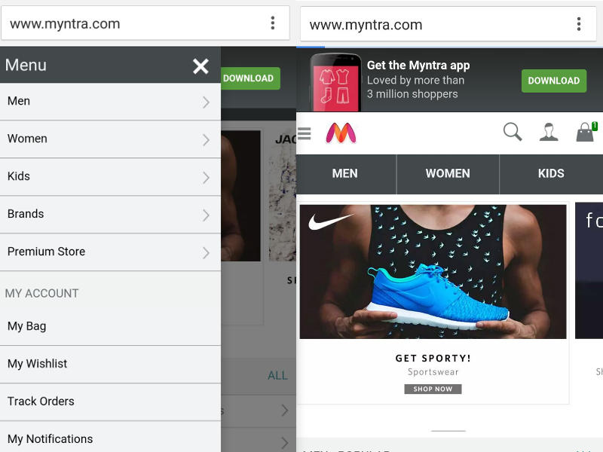The height and width of the screenshot is (452, 603).
Task: Open the hamburger navigation icon
Action: 303,133
